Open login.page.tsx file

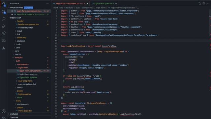click(x=25, y=94)
